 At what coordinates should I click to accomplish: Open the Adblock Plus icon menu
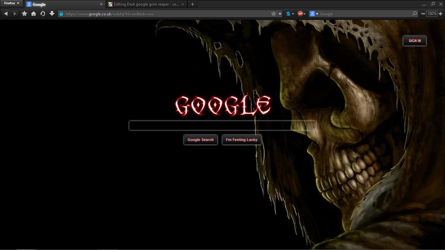pos(300,14)
